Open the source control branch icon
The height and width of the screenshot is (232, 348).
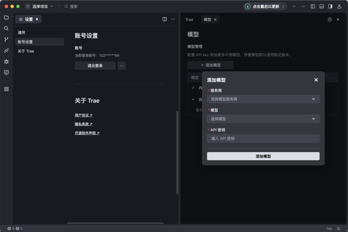pyautogui.click(x=6, y=39)
